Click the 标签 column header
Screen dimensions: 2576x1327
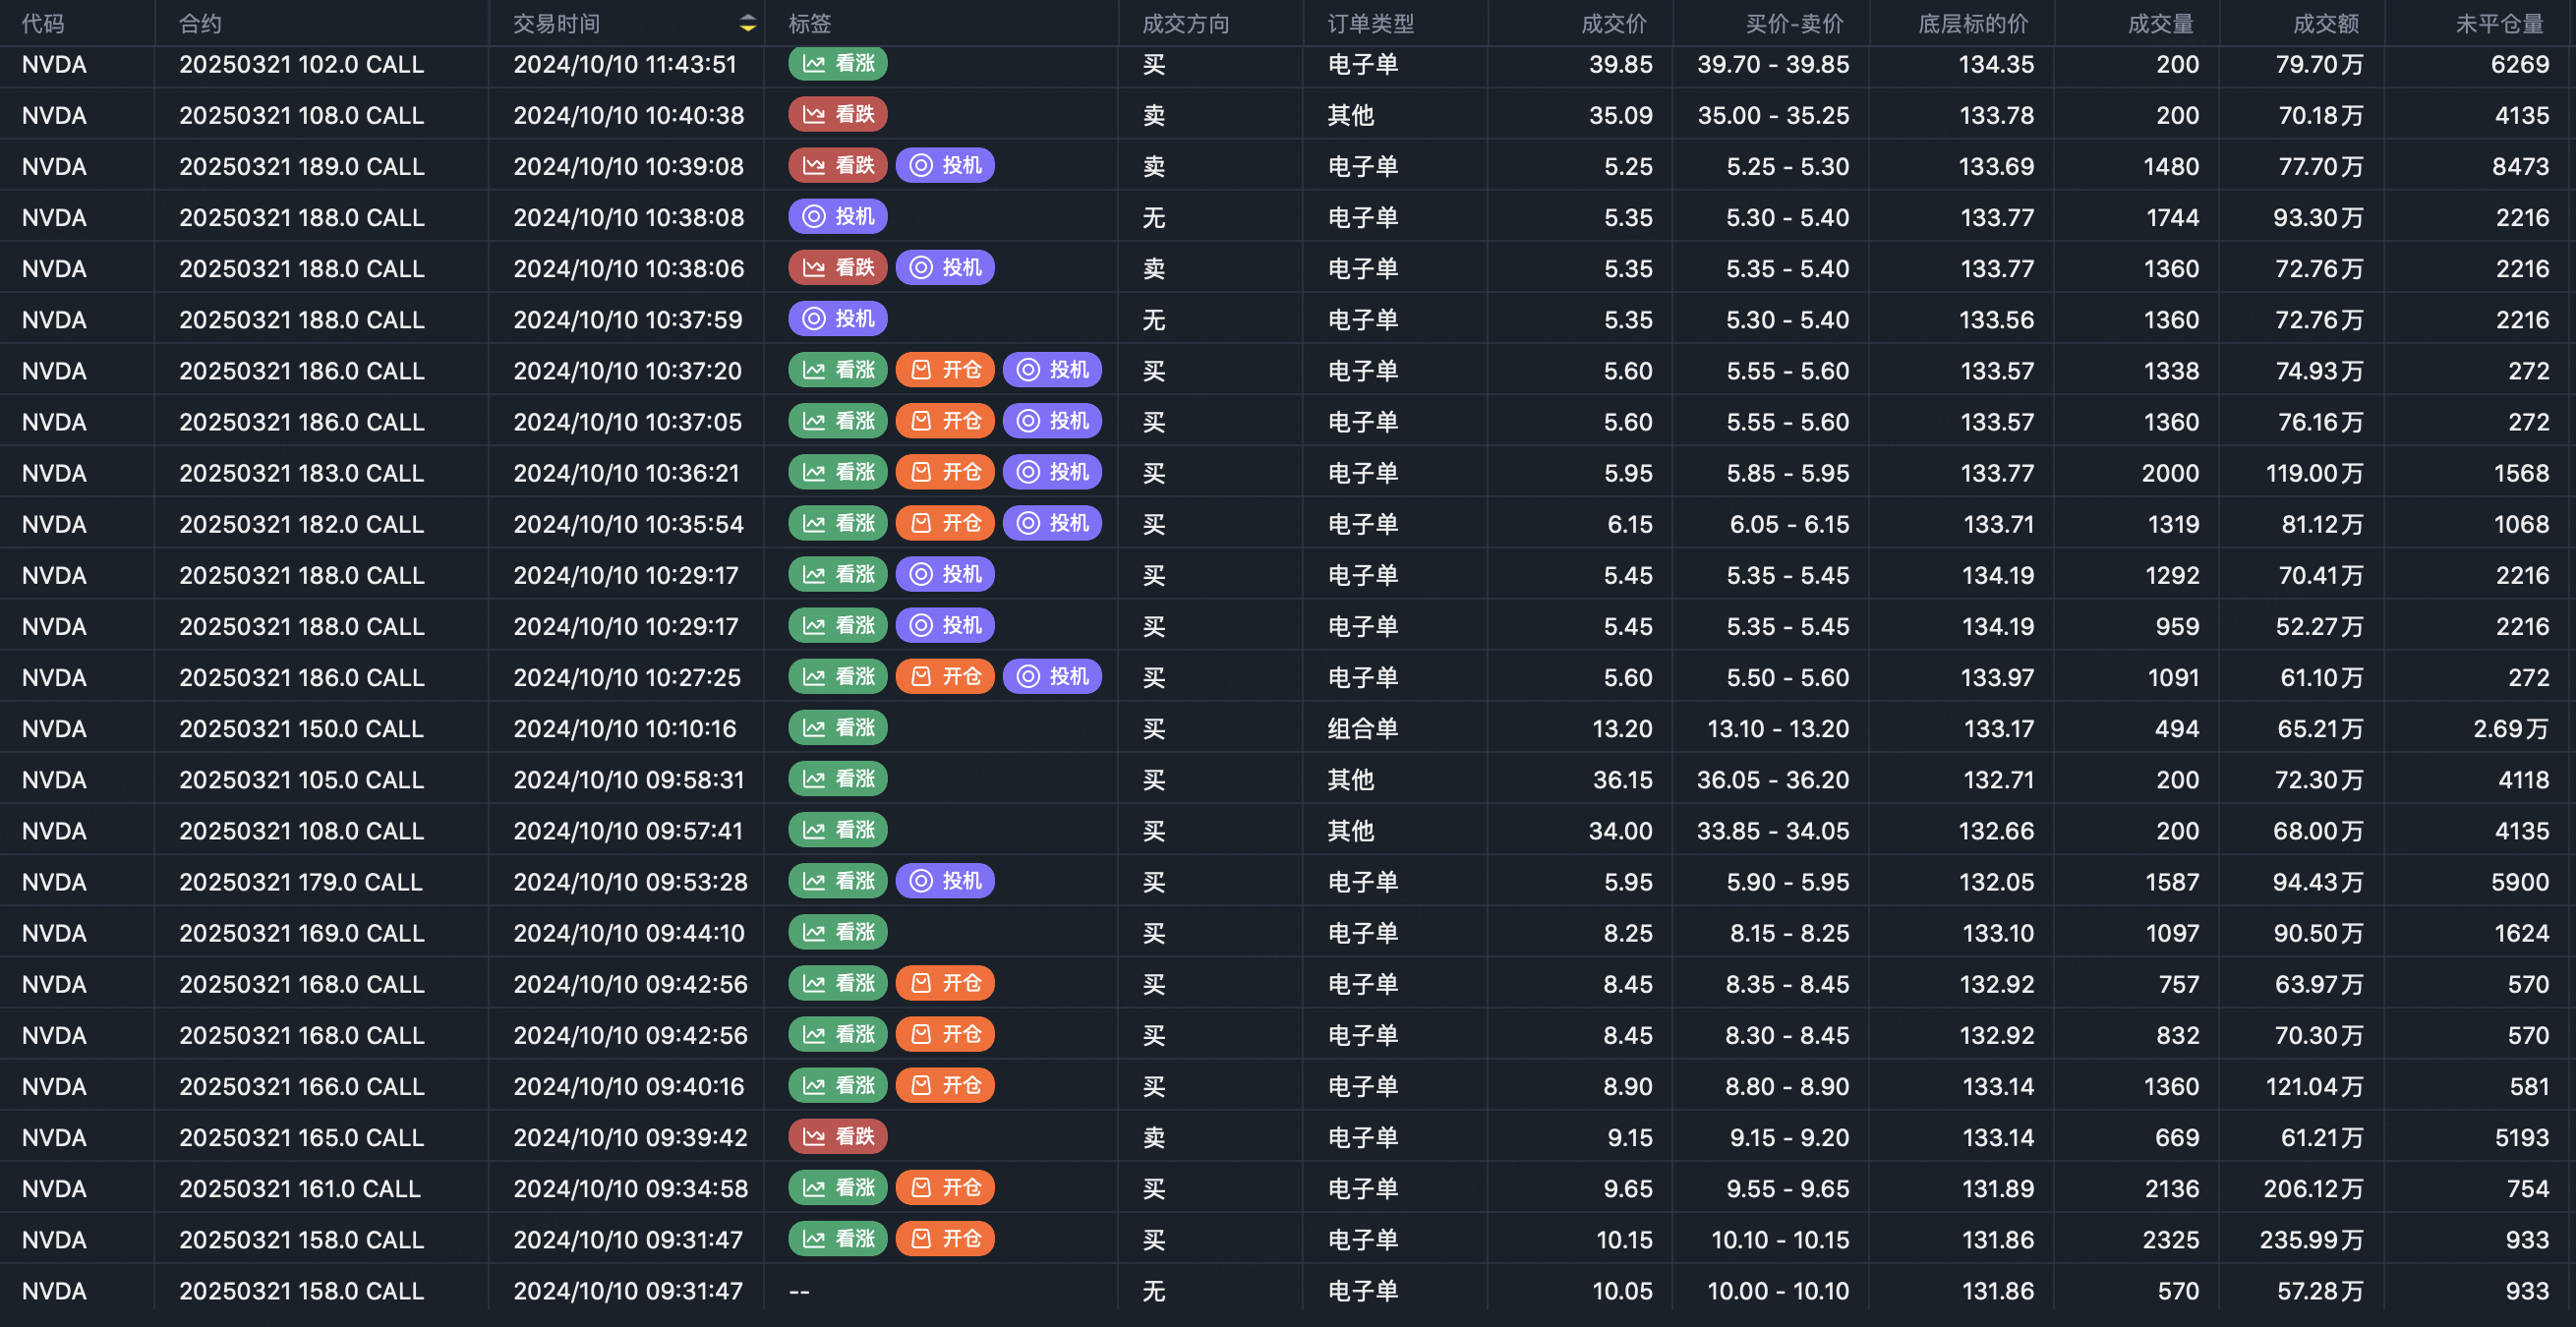click(810, 23)
